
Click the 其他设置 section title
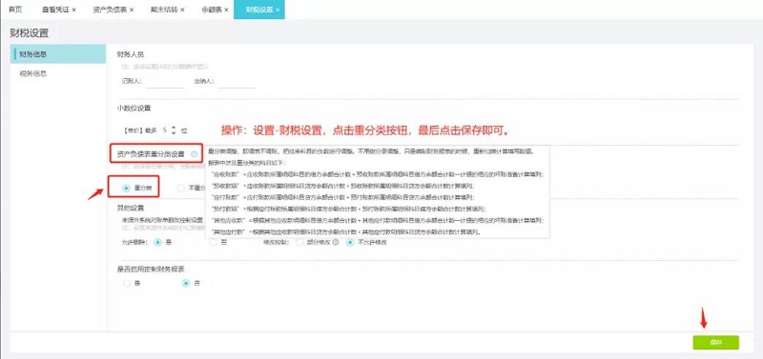click(131, 208)
